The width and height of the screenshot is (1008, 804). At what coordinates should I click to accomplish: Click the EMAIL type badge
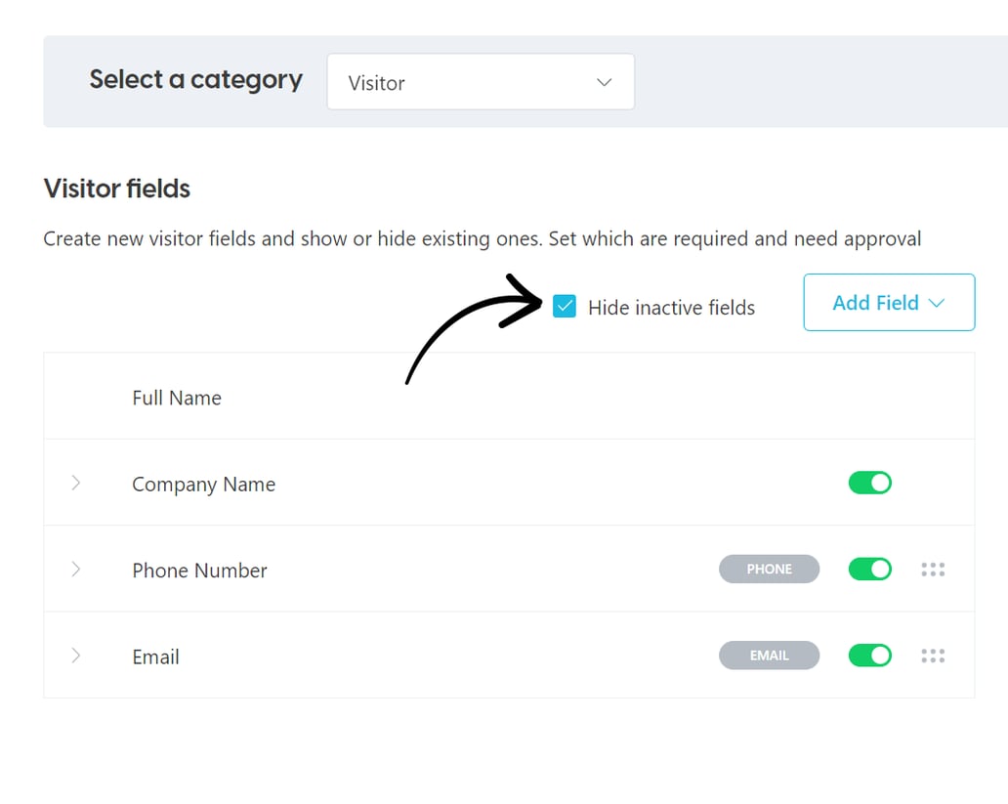769,656
